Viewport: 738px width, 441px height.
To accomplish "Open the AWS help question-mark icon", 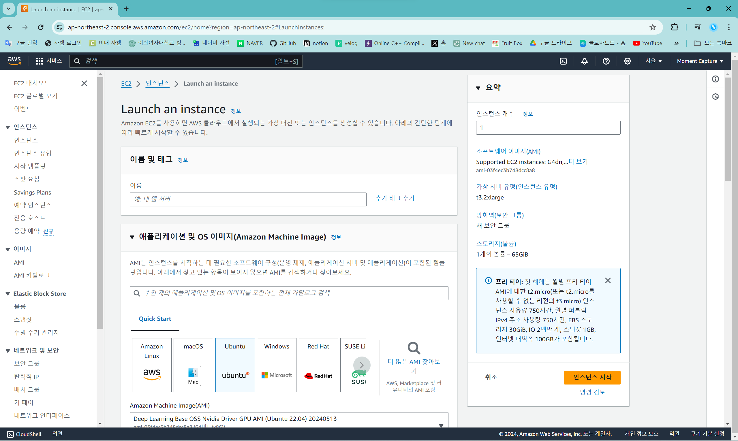I will click(606, 61).
